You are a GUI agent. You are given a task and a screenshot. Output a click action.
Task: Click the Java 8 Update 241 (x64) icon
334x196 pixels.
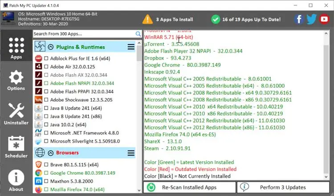click(39, 108)
